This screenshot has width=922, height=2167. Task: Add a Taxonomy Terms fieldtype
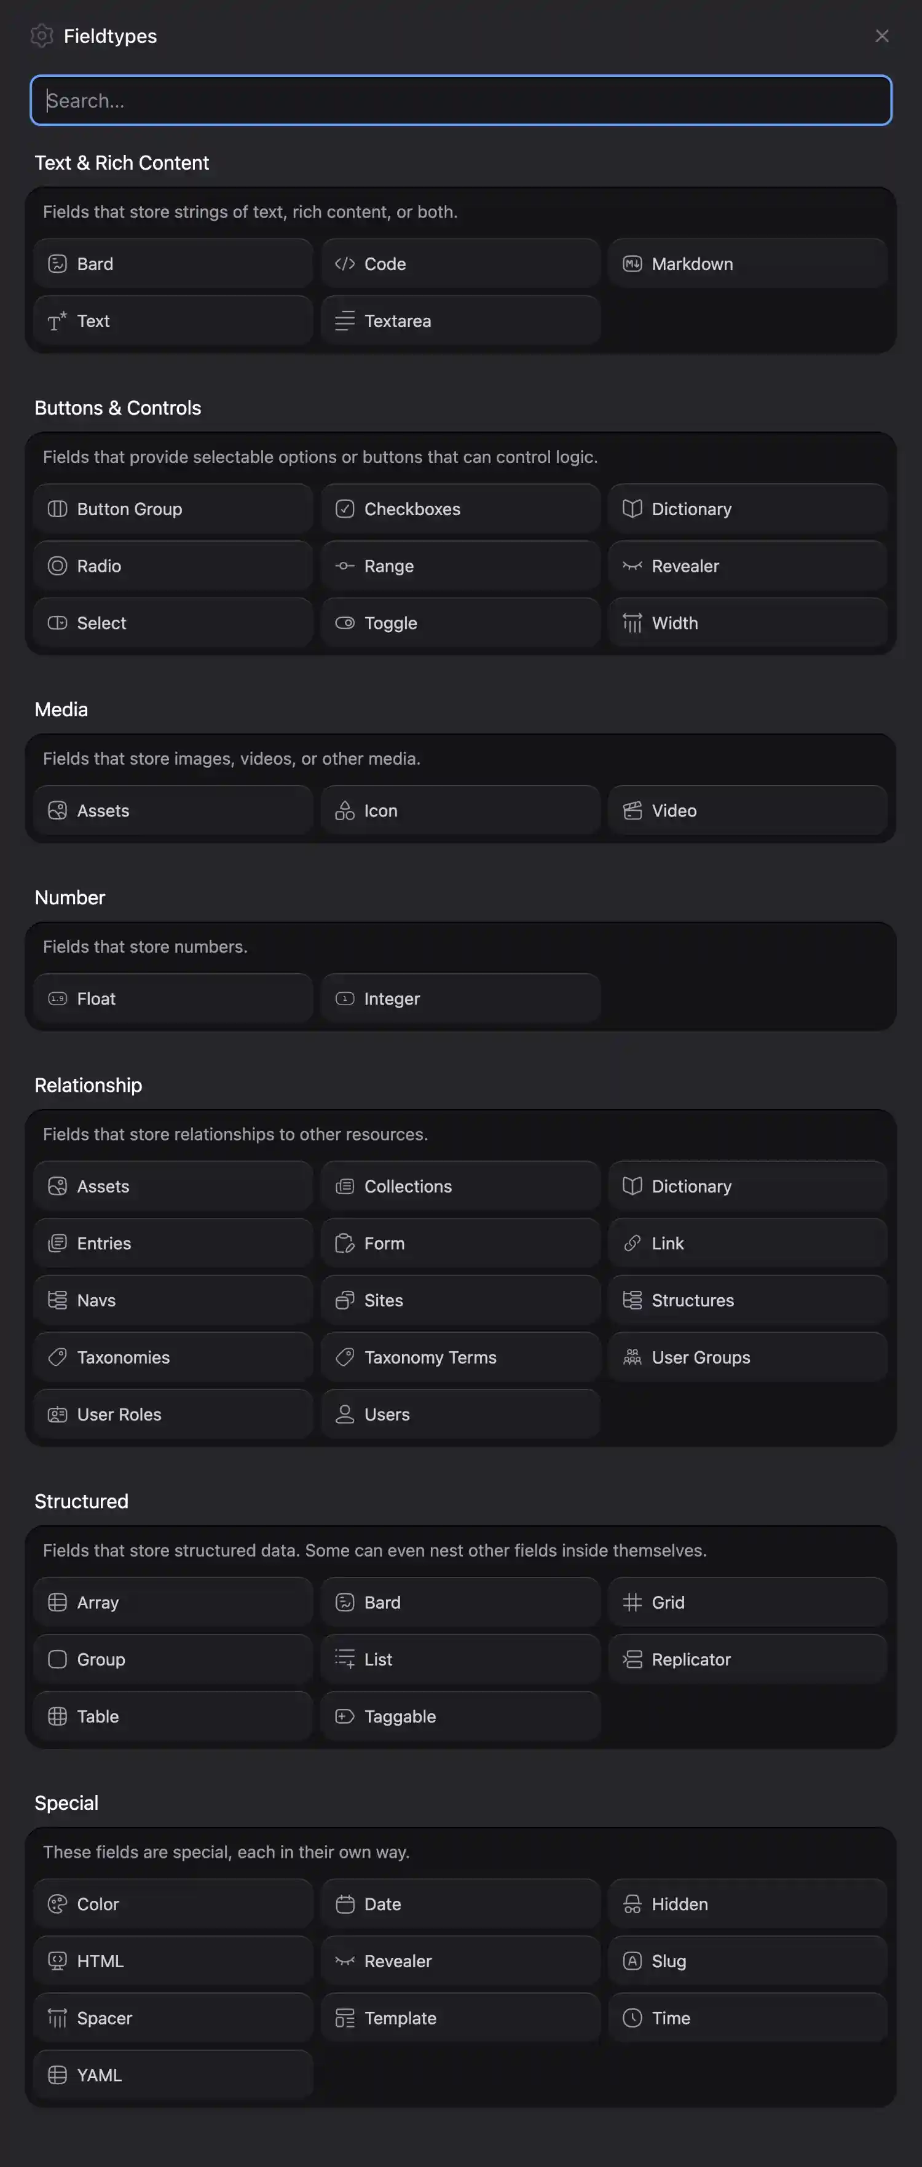pyautogui.click(x=461, y=1358)
